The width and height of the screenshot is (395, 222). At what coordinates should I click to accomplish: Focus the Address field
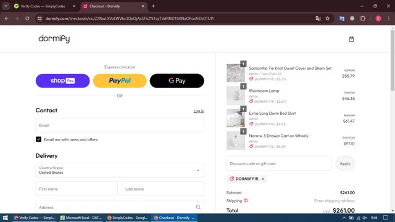pyautogui.click(x=120, y=207)
